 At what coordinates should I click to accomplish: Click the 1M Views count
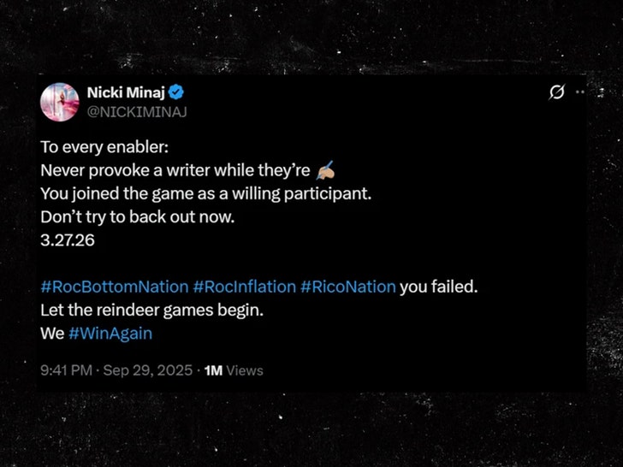[x=234, y=370]
